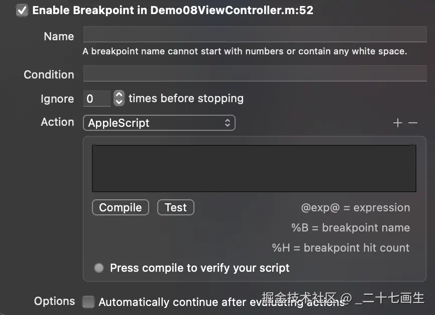
Task: Click the breakpoint name restriction hint text
Action: pyautogui.click(x=245, y=51)
